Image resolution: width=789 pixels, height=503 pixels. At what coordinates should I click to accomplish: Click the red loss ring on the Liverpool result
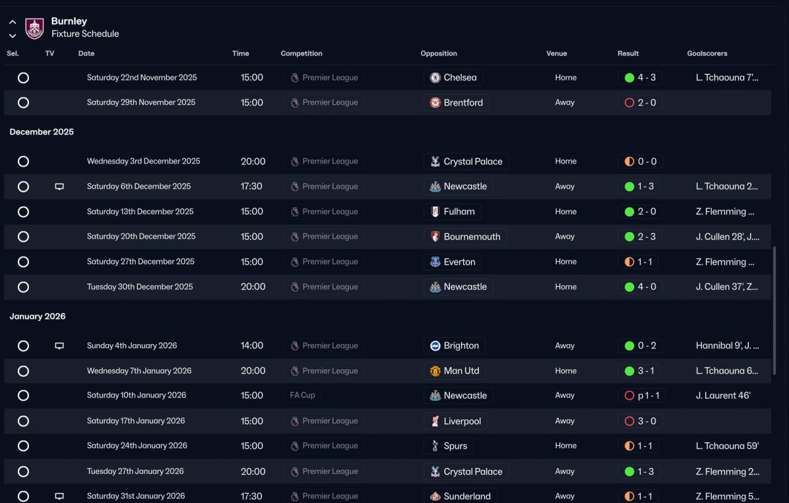coord(629,421)
